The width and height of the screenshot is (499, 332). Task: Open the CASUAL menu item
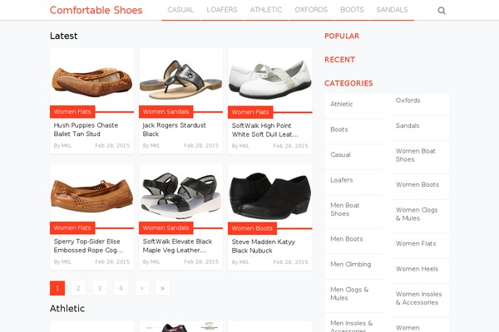[x=180, y=10]
